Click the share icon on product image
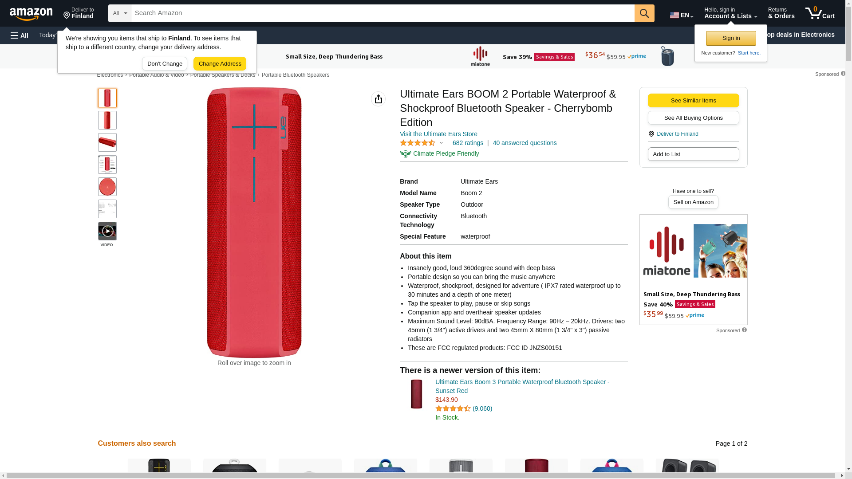The image size is (852, 479). tap(379, 99)
